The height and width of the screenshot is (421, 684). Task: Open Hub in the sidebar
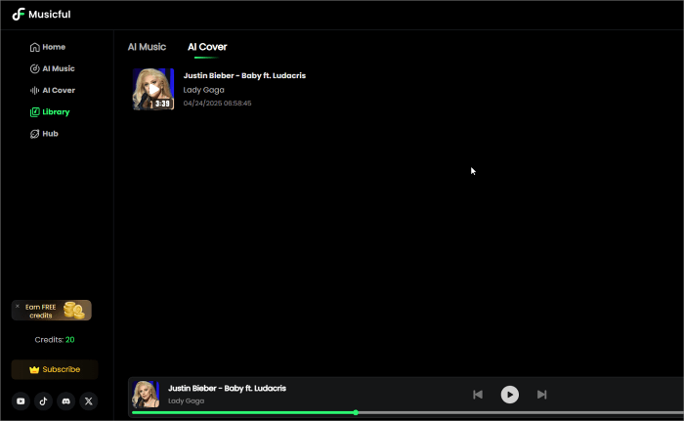44,134
